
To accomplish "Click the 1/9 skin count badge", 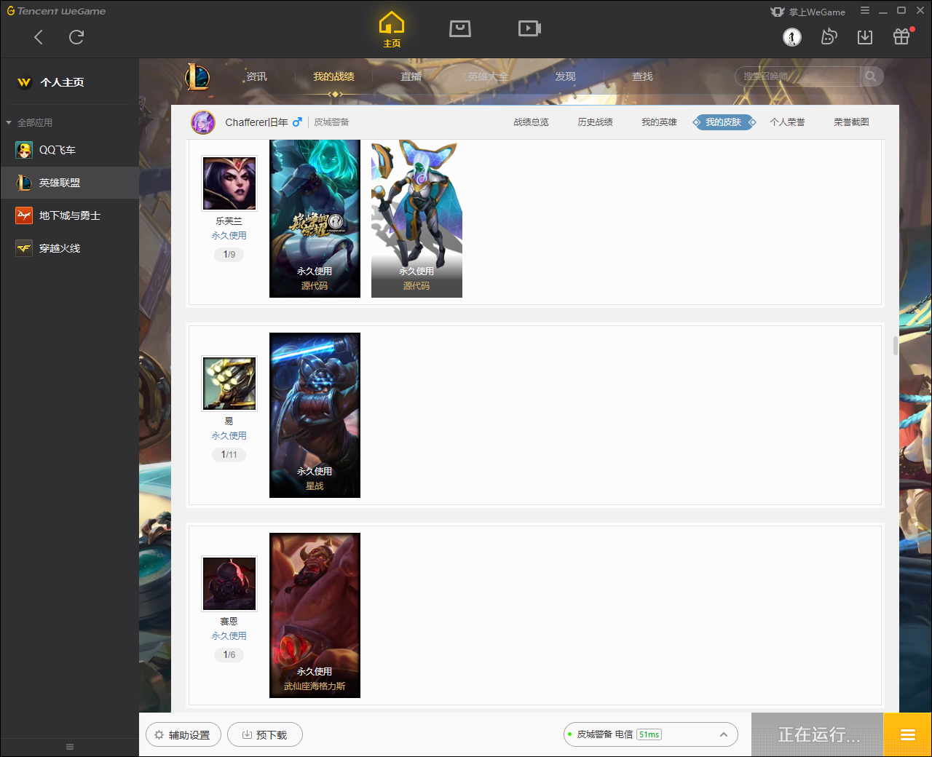I will (x=229, y=255).
